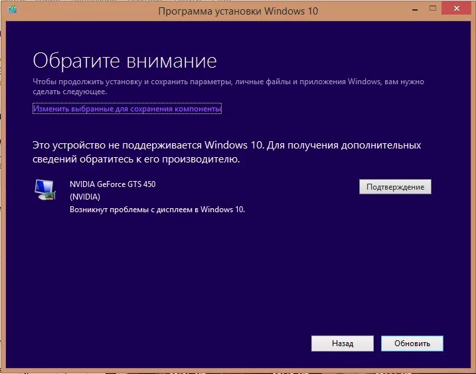Viewport: 476px width, 374px height.
Task: Click the title Программа установки Windows 10
Action: coord(238,11)
